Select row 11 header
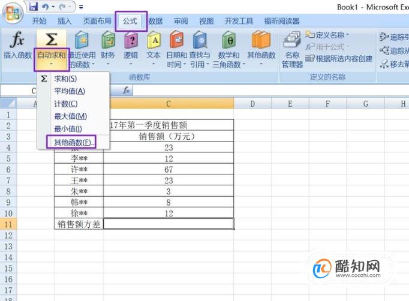The height and width of the screenshot is (301, 409). coord(8,224)
